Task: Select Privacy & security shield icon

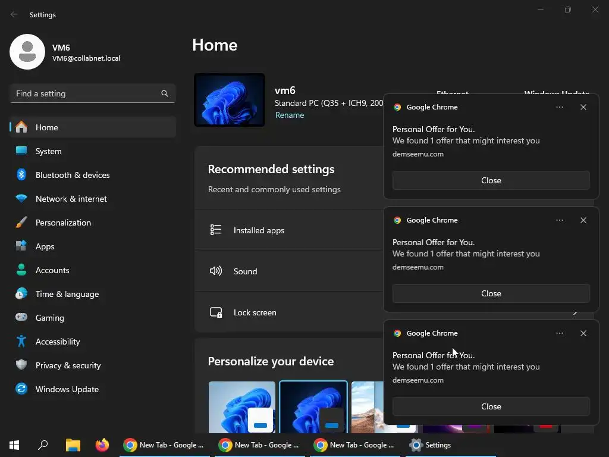Action: coord(21,365)
